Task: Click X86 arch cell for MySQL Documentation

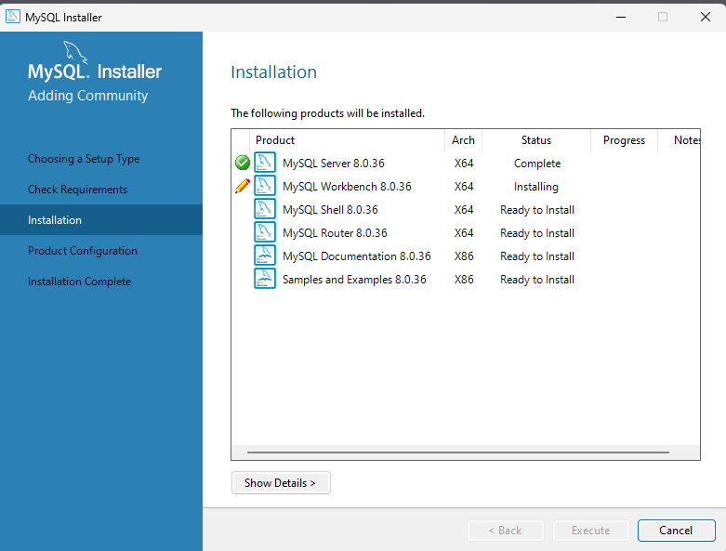Action: point(464,256)
